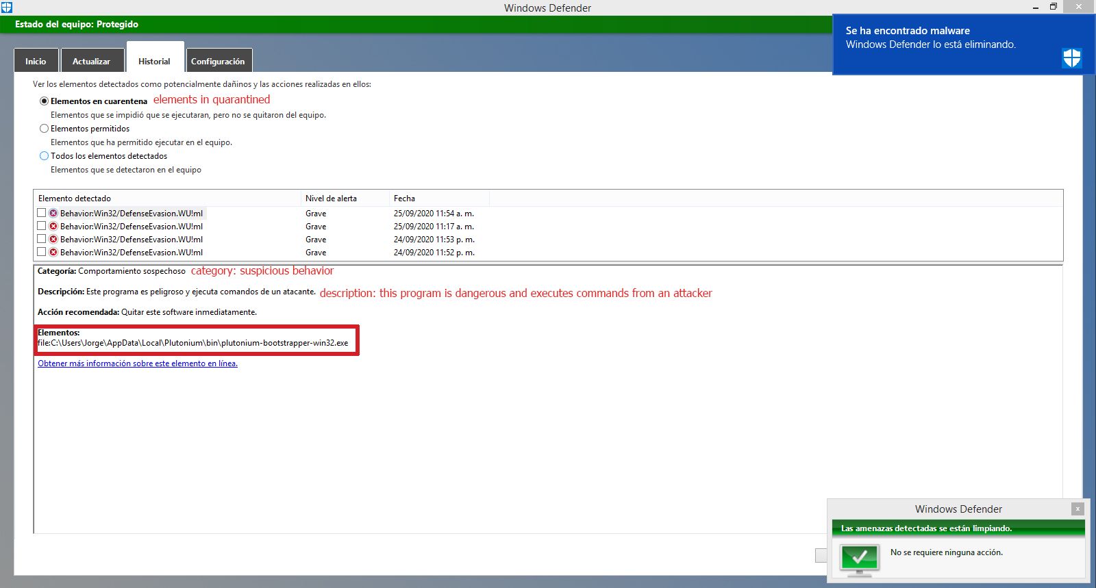Click shield icon in malware notification toast

click(x=1072, y=58)
